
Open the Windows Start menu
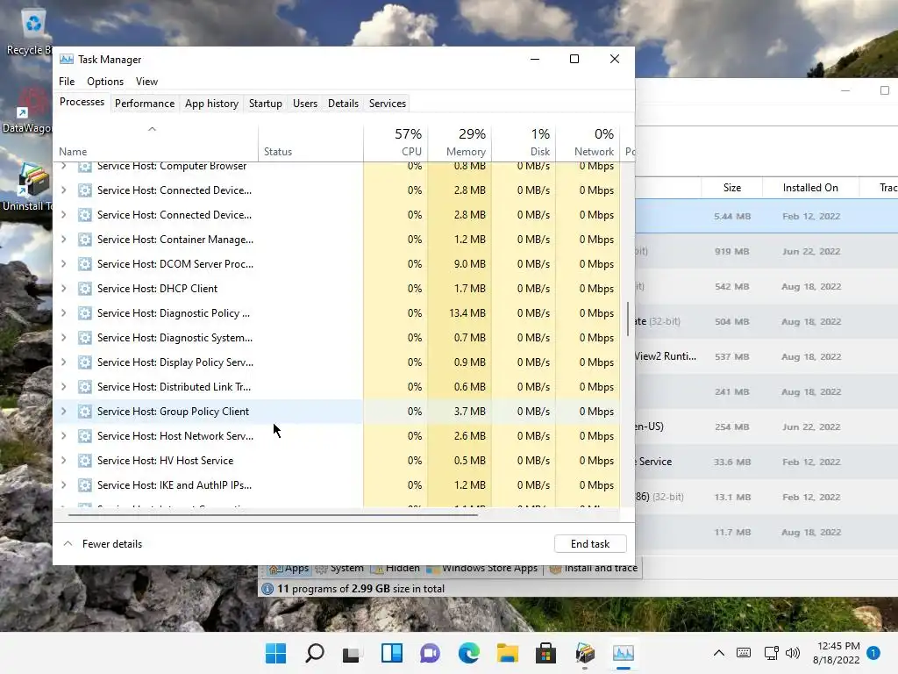coord(275,653)
